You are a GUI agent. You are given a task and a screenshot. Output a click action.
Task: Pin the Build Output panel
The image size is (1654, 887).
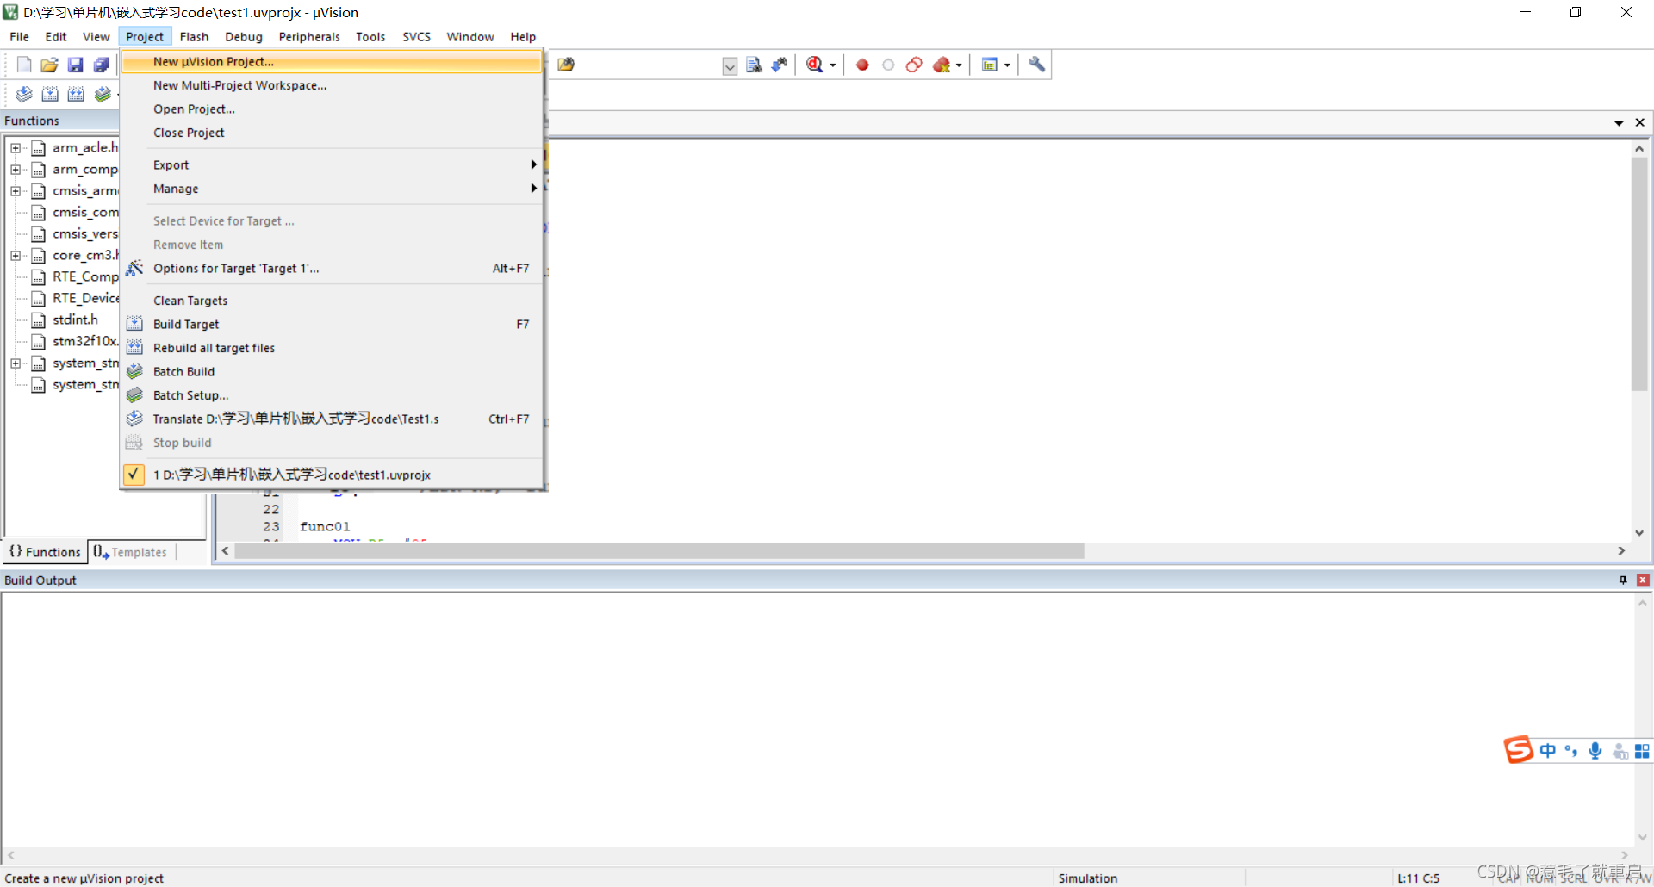[1623, 580]
